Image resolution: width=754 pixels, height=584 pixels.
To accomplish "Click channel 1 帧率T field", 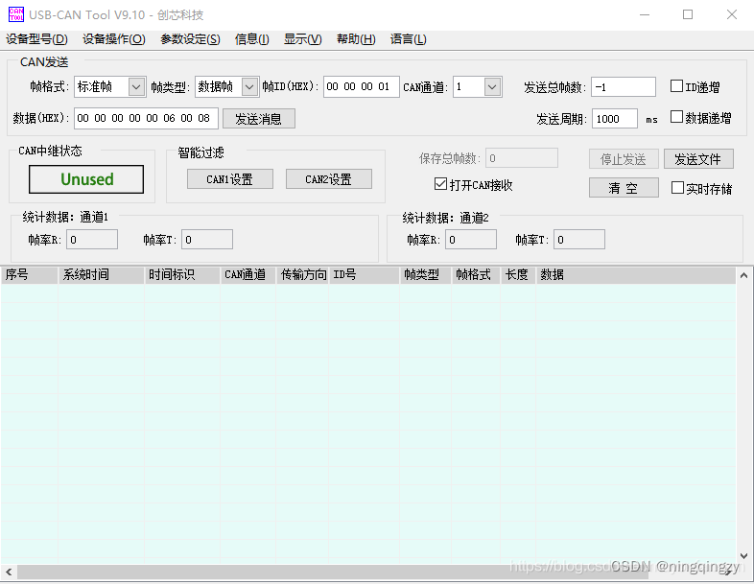I will pyautogui.click(x=207, y=240).
